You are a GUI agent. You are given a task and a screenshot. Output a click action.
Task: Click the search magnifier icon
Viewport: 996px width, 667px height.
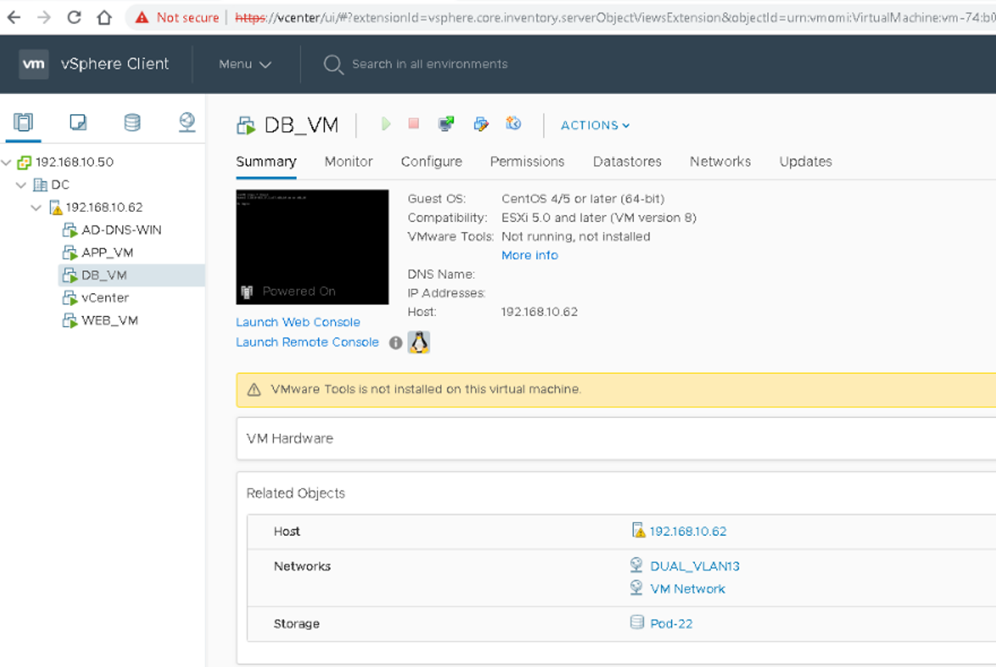333,64
